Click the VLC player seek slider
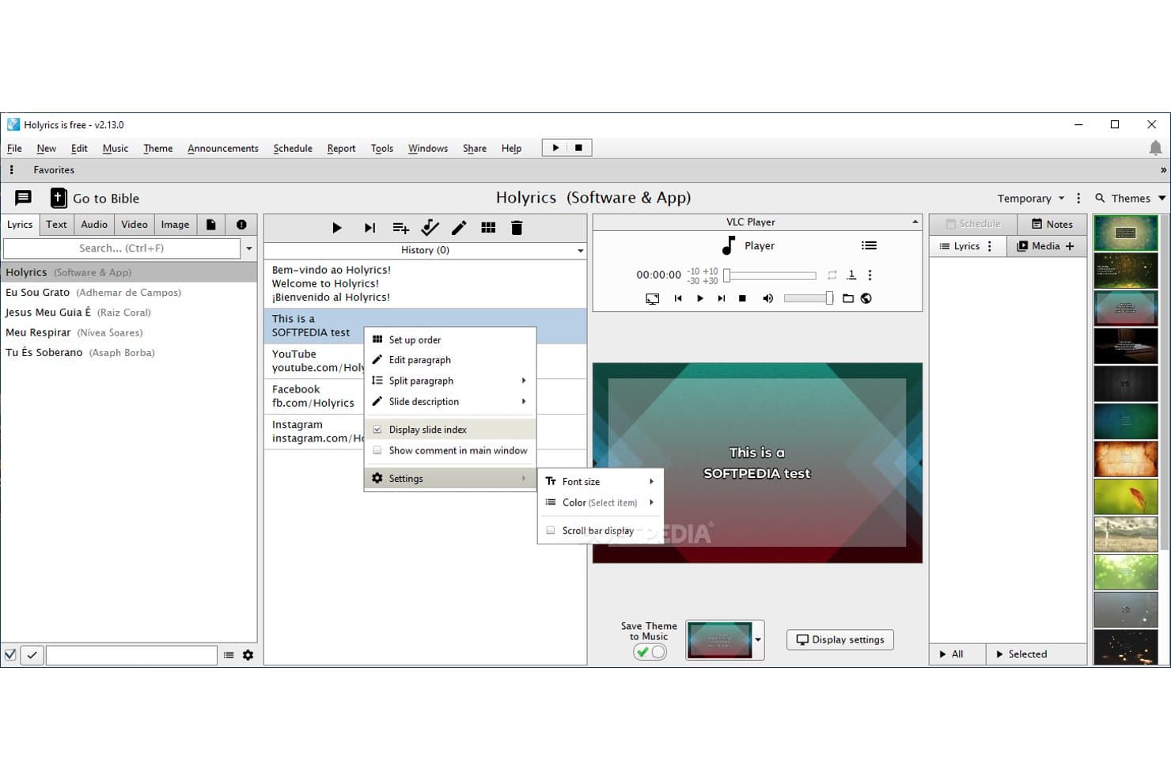 click(770, 275)
